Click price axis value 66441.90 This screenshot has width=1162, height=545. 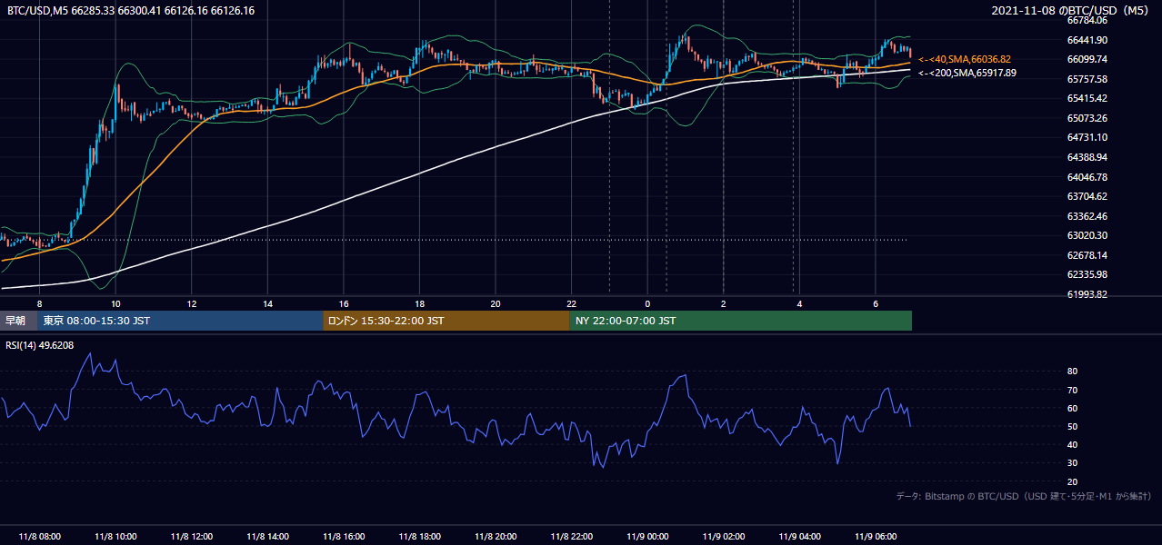point(1087,40)
